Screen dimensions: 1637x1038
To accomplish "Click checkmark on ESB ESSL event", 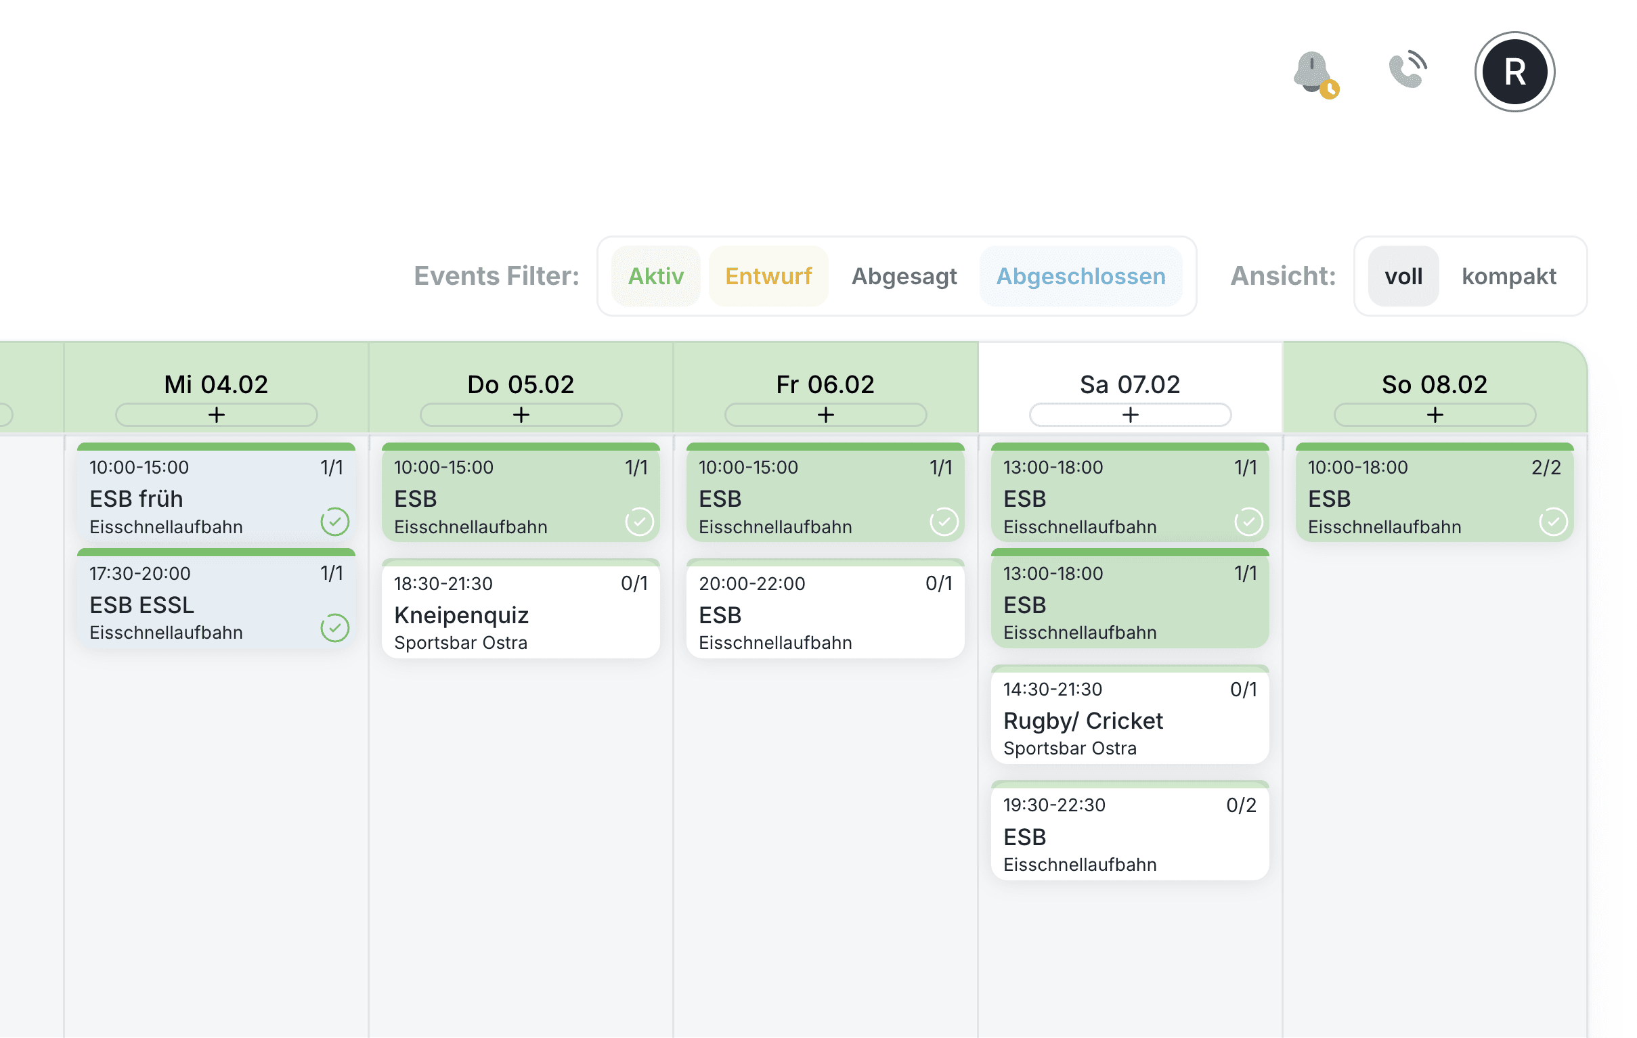I will pyautogui.click(x=334, y=628).
